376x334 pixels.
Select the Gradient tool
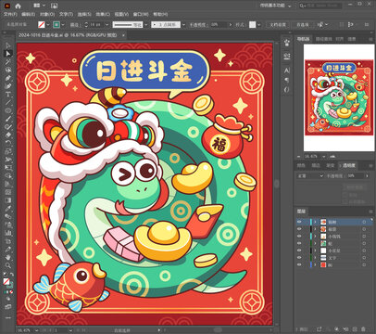pyautogui.click(x=8, y=200)
